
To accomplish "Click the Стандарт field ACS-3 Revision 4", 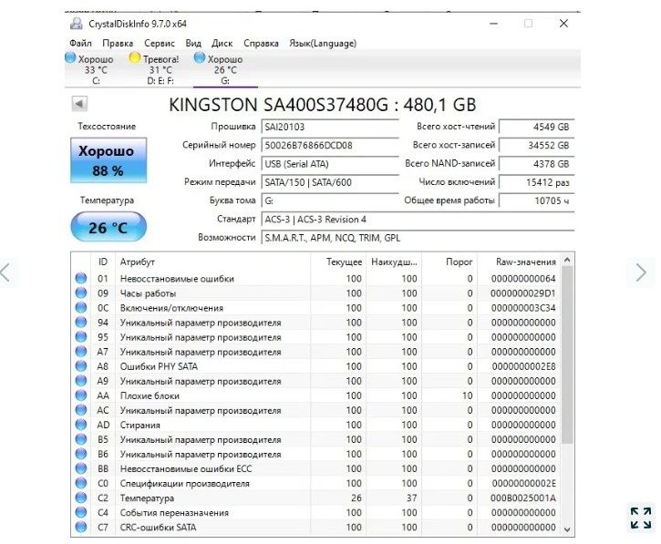I will [418, 220].
